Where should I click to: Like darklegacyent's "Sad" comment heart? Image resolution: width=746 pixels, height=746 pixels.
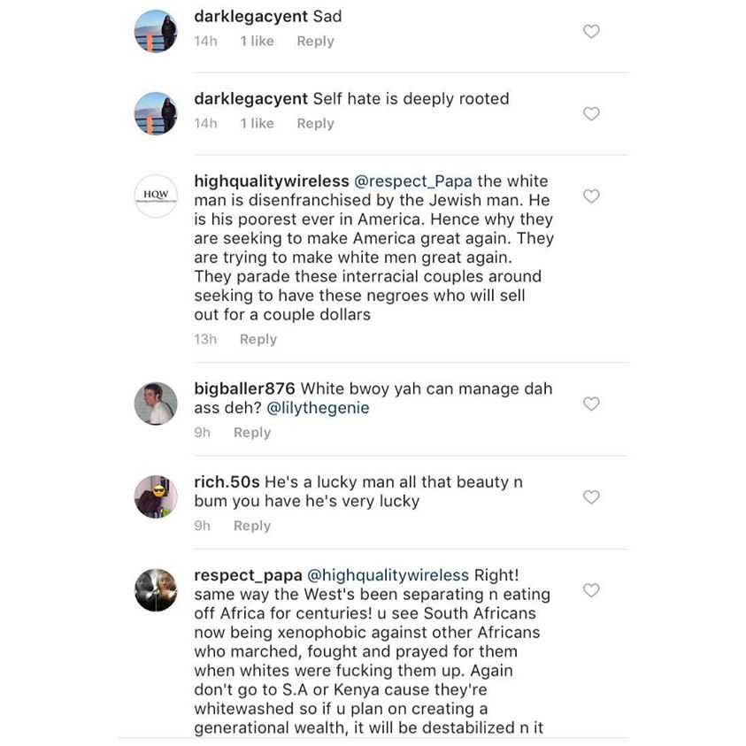[591, 31]
